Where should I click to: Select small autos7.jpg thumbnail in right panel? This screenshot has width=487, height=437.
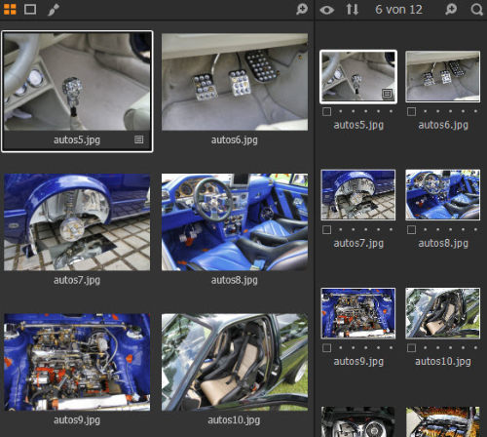pos(358,195)
